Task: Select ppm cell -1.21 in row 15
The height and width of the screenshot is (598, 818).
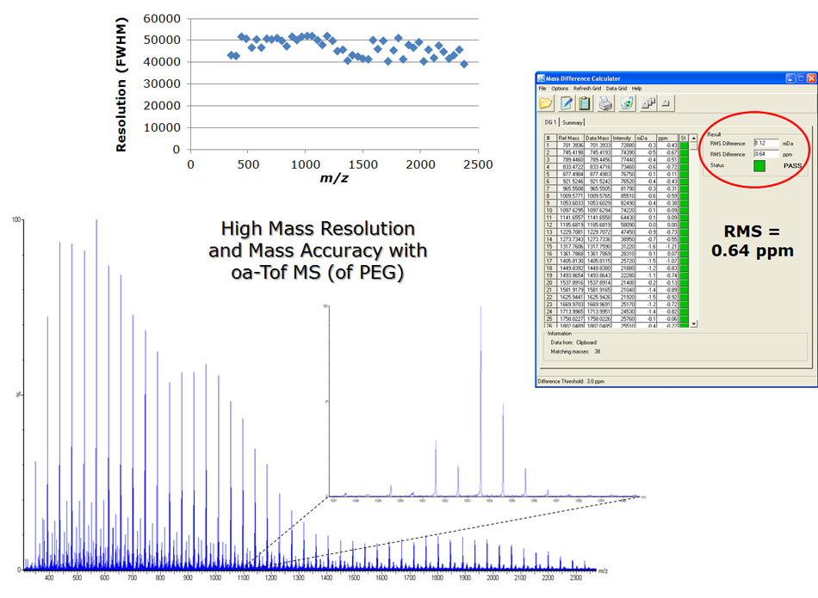Action: point(668,247)
